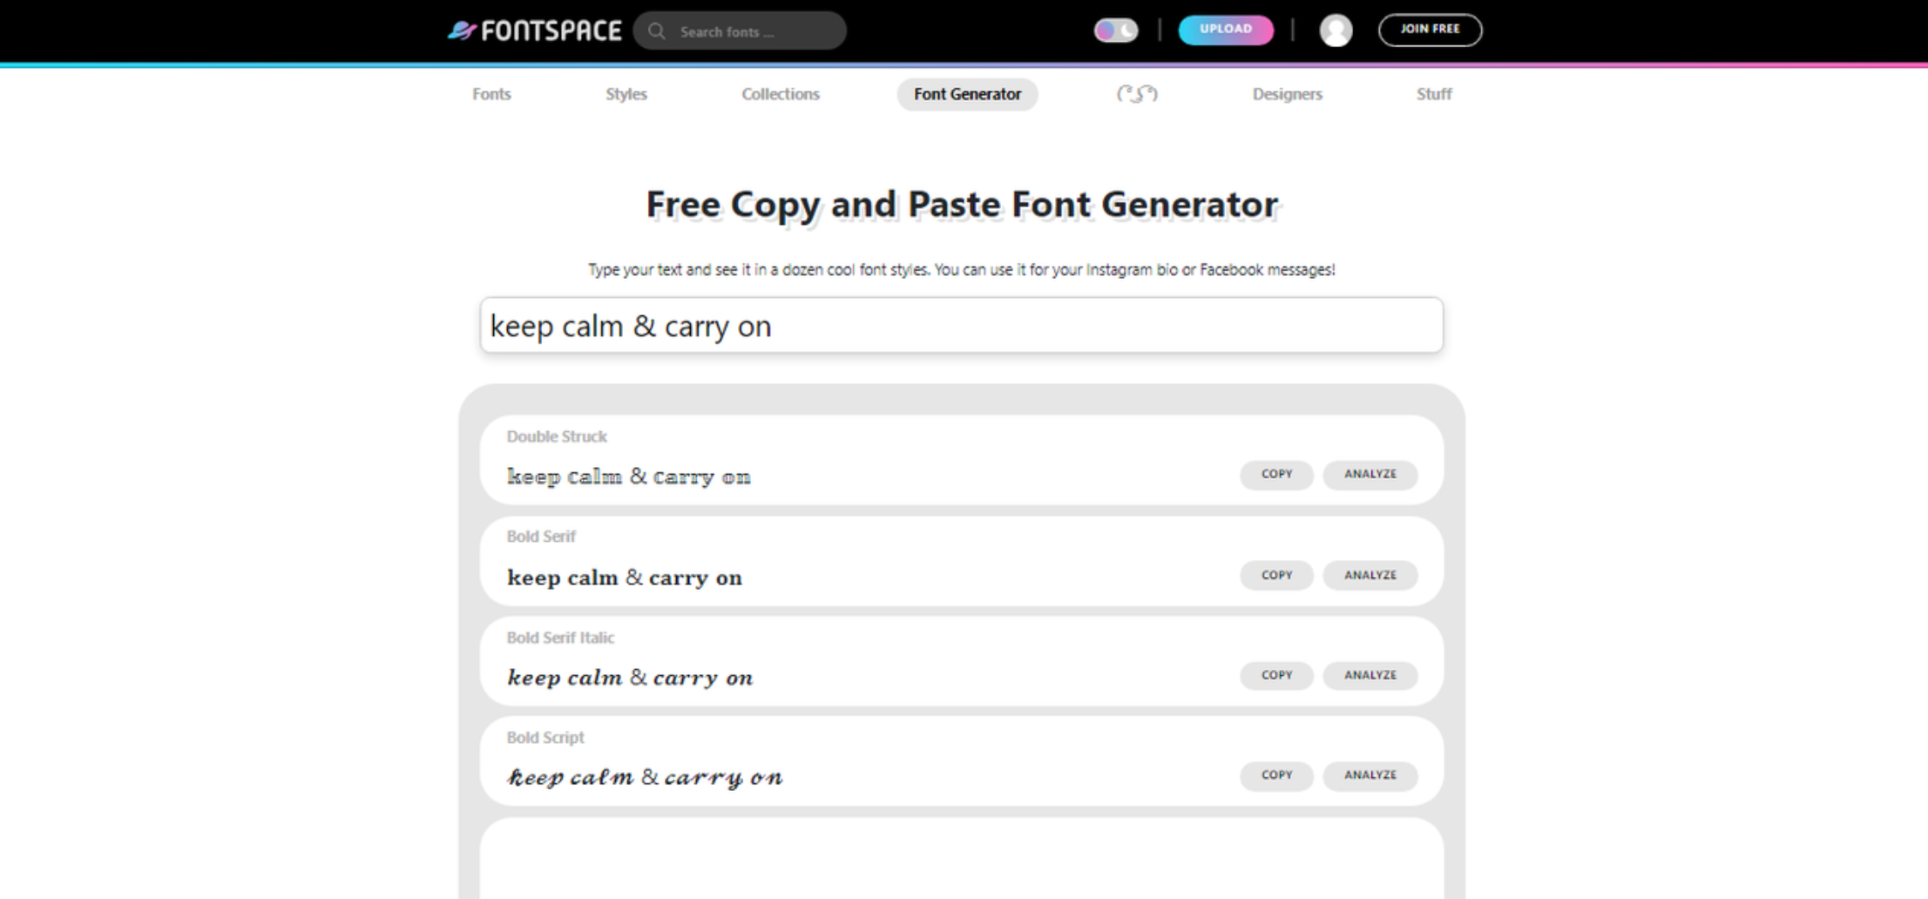Visit the Designers page
Screen dimensions: 1928x899
coord(1287,94)
